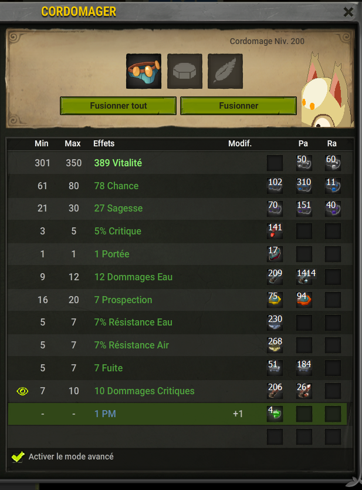Use the 94 Pa Prospection rune
Image resolution: width=362 pixels, height=490 pixels.
pos(305,300)
